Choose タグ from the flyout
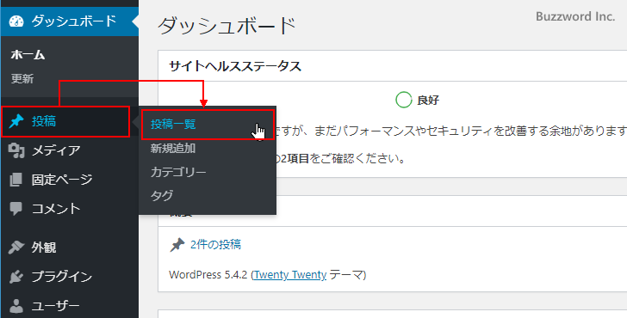 tap(162, 195)
